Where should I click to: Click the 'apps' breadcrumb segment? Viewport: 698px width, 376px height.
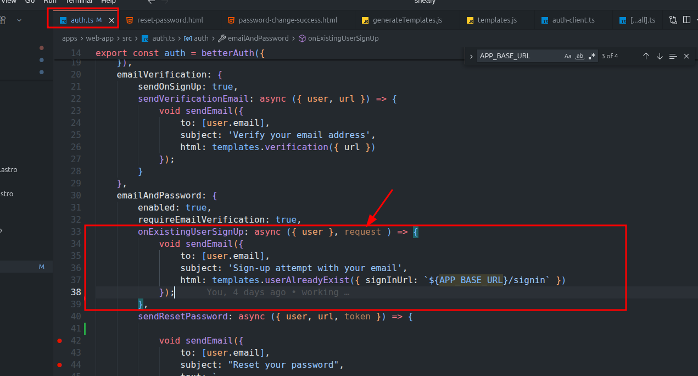[70, 38]
